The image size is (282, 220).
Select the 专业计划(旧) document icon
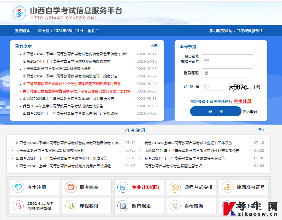123,187
